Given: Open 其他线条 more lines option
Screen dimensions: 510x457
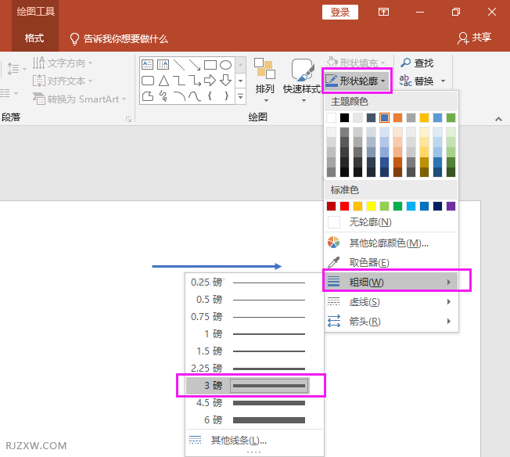Looking at the screenshot, I should pyautogui.click(x=239, y=441).
